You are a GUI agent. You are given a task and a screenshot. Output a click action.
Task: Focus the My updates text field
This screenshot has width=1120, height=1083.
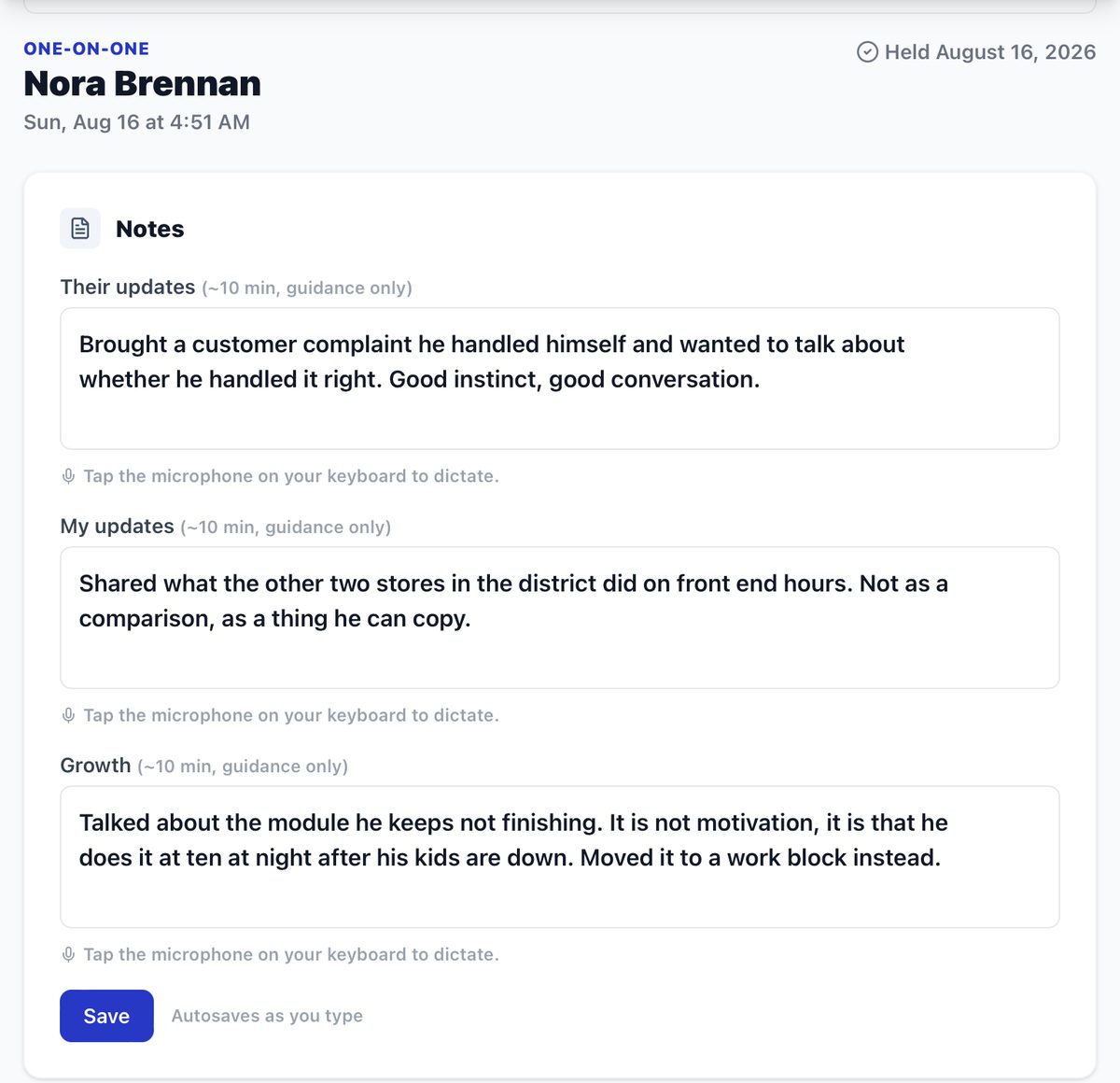click(560, 617)
